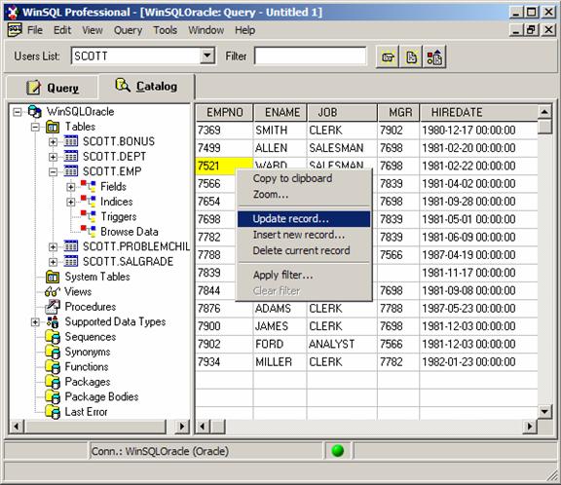Viewport: 561px width, 485px height.
Task: Click the tree panel's scroll right arrow
Action: coord(182,427)
